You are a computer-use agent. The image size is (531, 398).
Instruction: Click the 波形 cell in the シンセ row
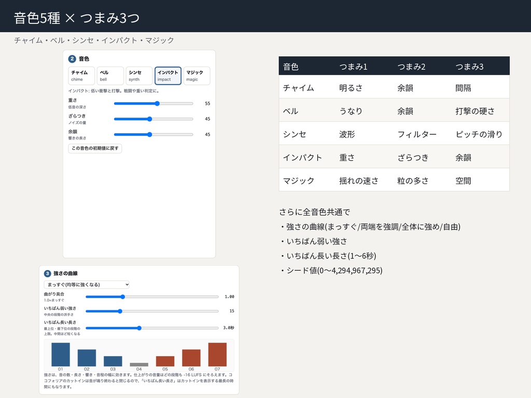coord(347,134)
